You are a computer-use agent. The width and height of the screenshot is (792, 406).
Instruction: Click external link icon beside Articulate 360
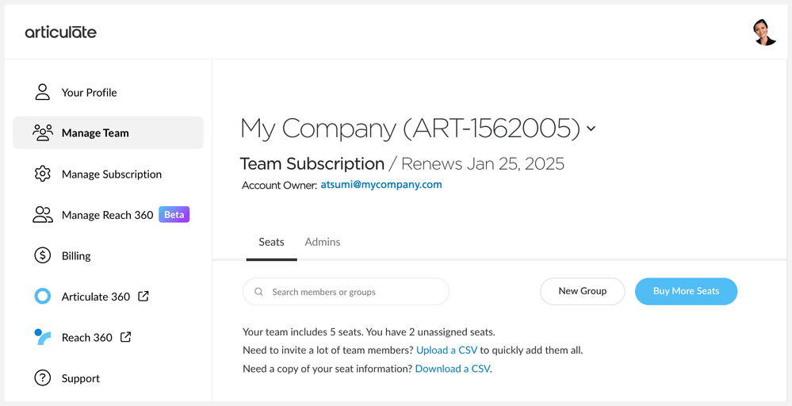143,296
